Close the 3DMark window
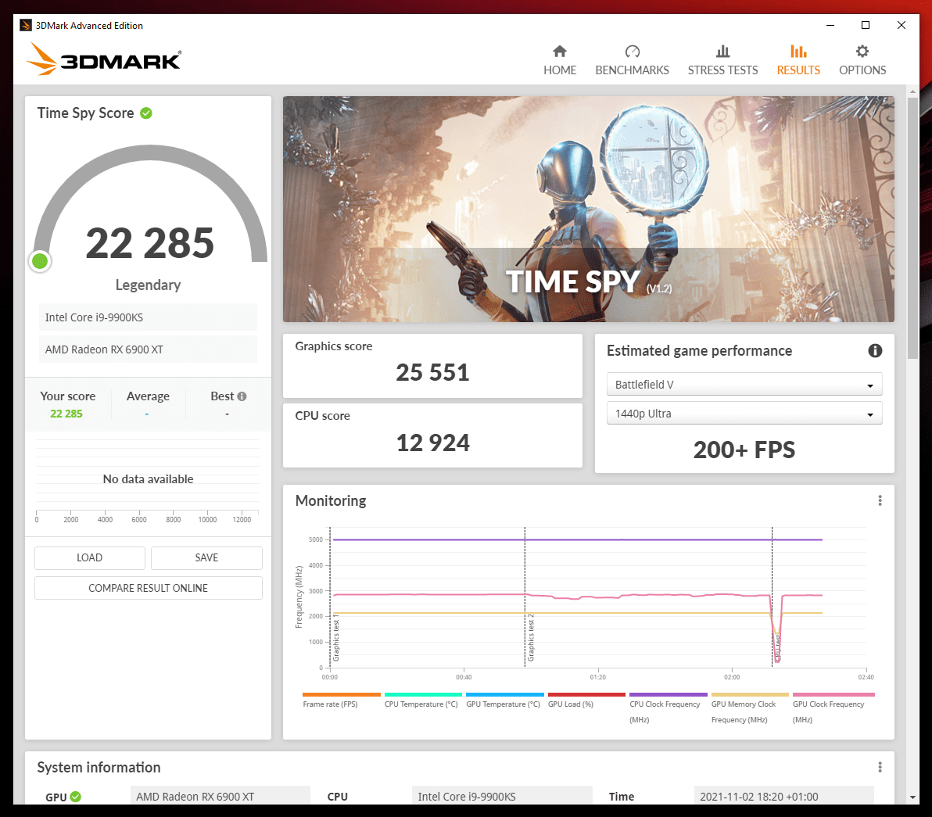The width and height of the screenshot is (932, 817). pyautogui.click(x=901, y=25)
